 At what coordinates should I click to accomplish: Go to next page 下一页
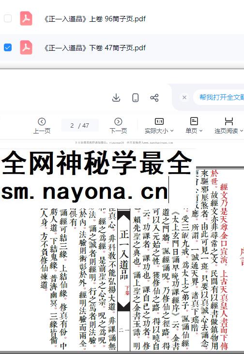(x=118, y=126)
